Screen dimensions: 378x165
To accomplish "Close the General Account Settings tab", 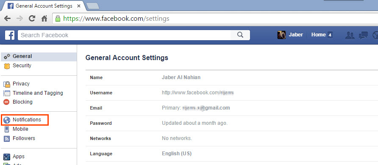I will tap(78, 6).
